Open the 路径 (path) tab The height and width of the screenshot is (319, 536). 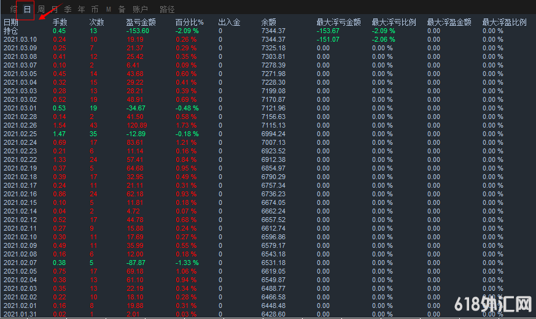point(167,9)
